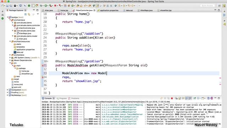
Task: Select AlienController.java in Package Explorer
Action: point(27,28)
